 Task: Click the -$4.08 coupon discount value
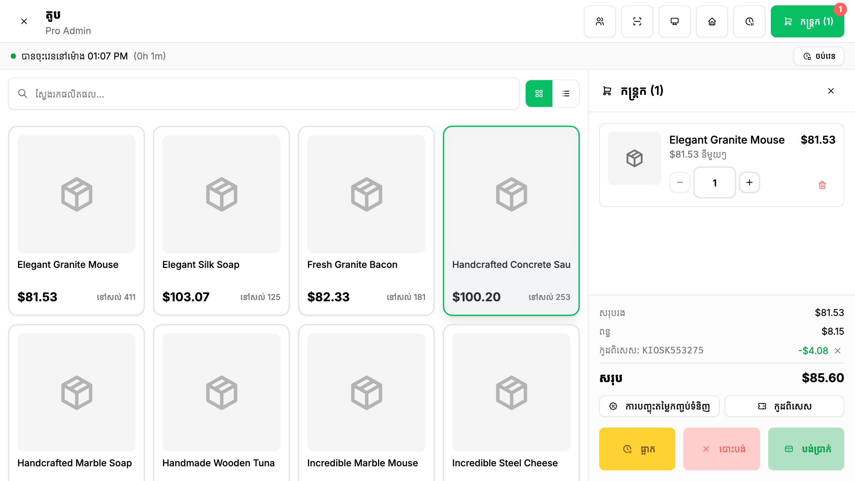pyautogui.click(x=813, y=351)
